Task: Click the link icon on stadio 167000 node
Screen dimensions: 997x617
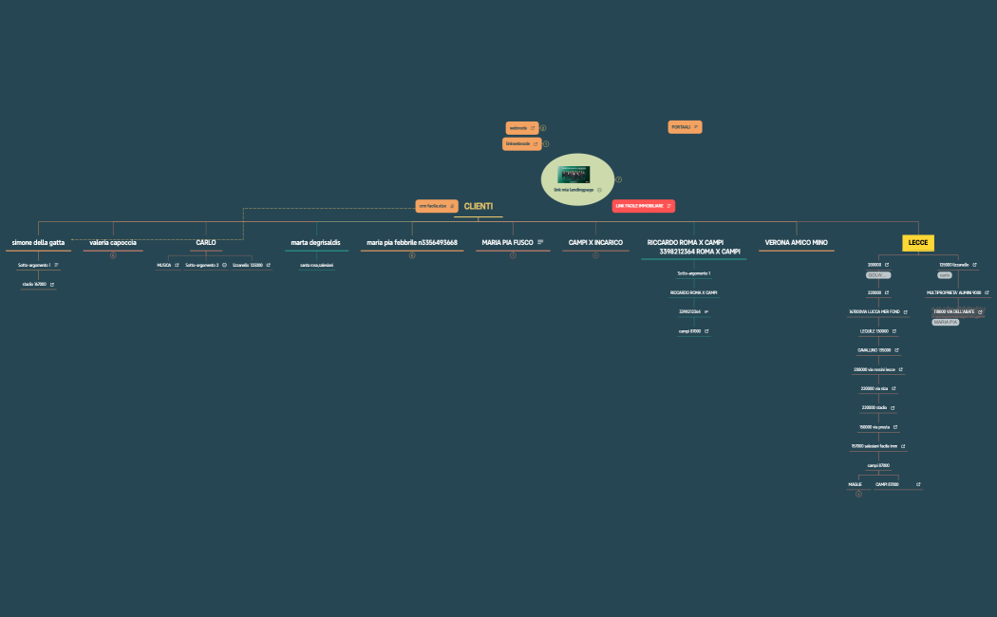Action: tap(52, 283)
